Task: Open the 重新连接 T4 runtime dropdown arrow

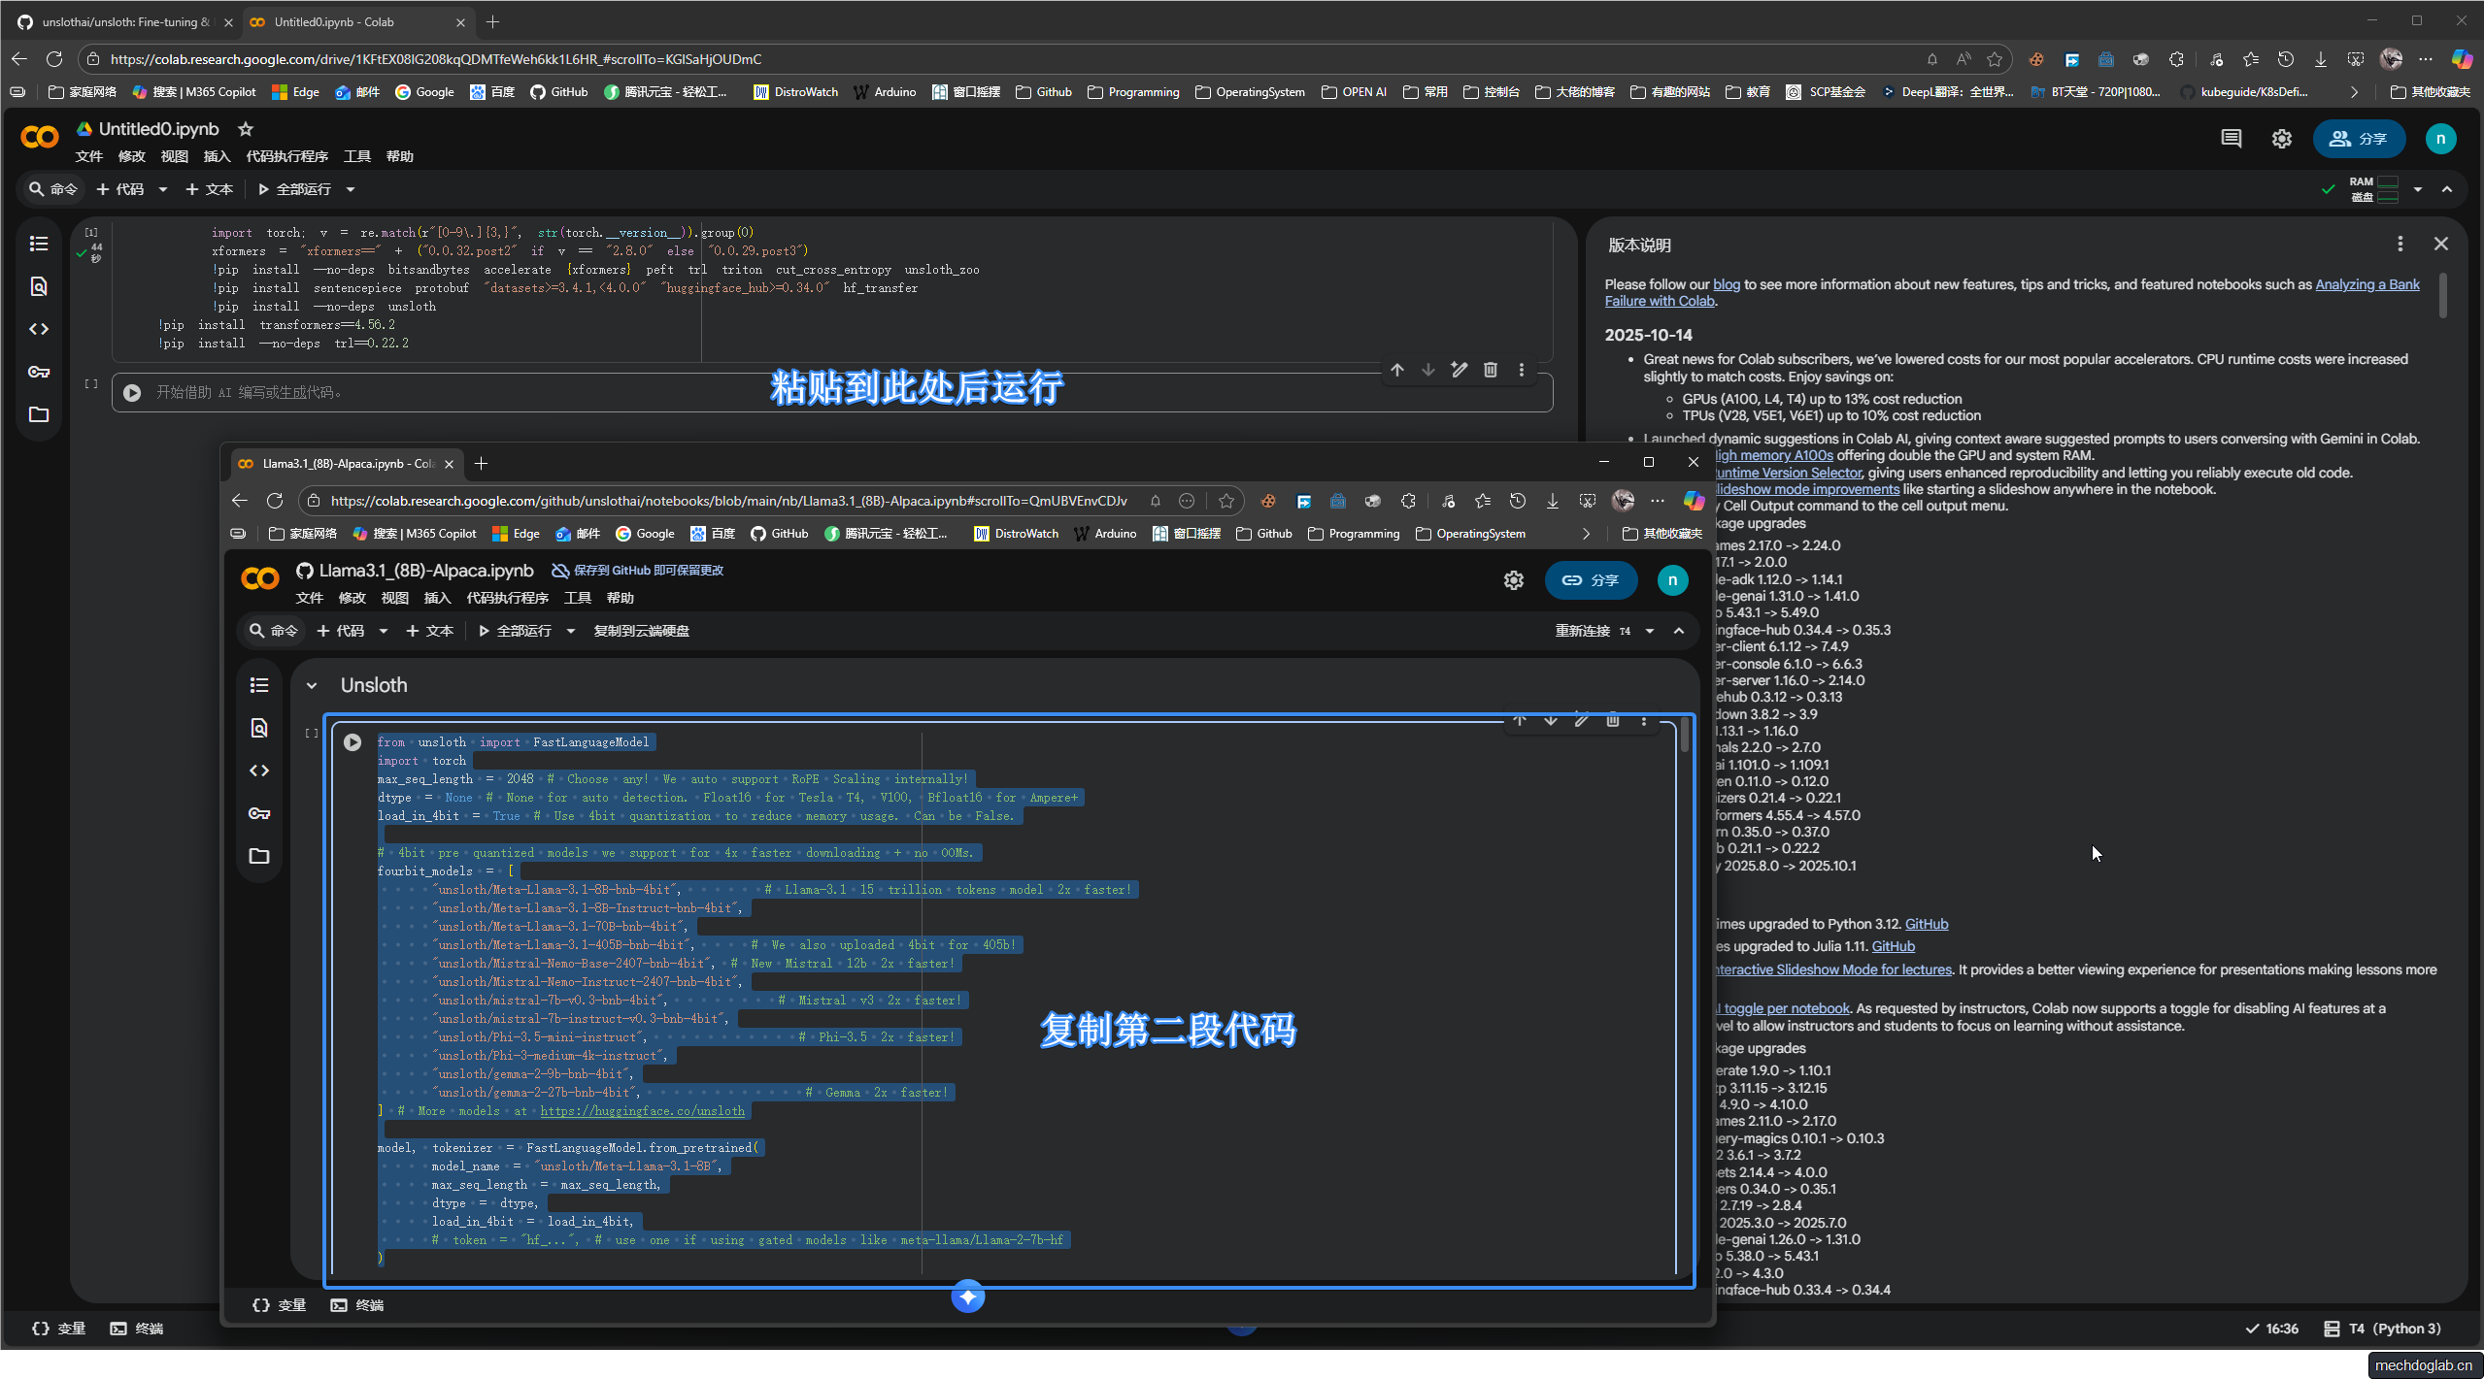Action: coord(1650,631)
